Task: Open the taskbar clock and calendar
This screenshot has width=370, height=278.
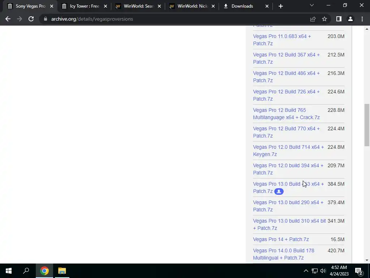Action: click(x=339, y=271)
